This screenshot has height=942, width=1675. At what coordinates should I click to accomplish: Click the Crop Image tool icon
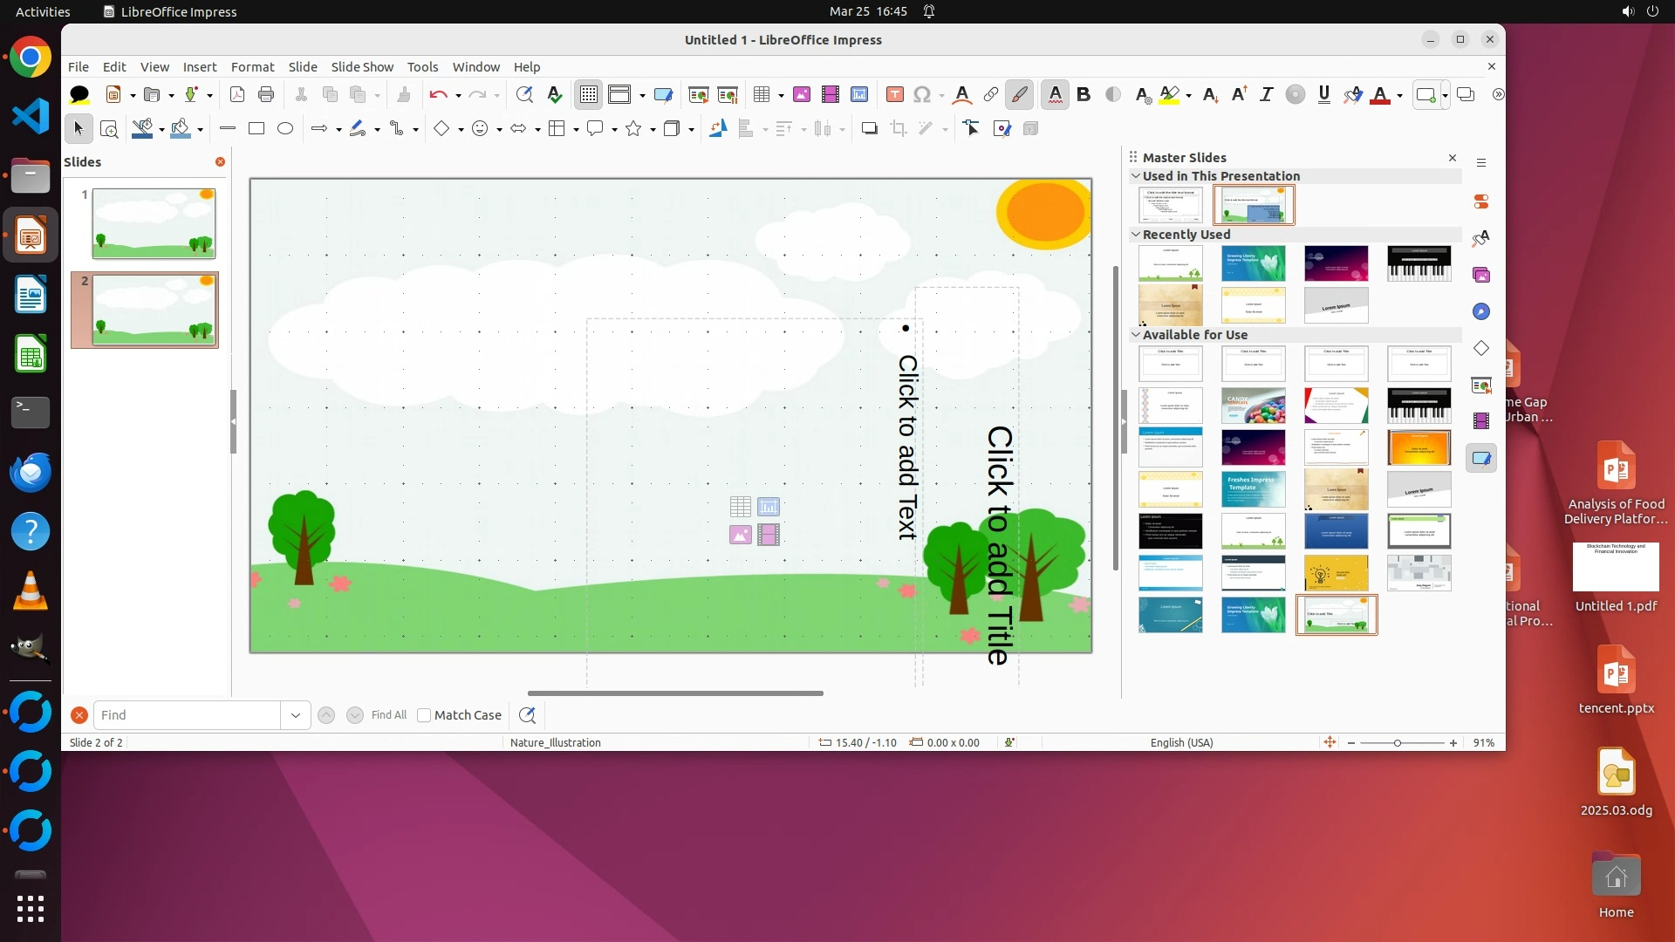[x=899, y=129]
